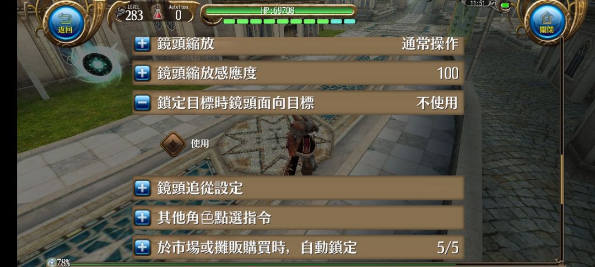Tap the HP:69708 health bar
Screen dimensions: 595x267
point(278,10)
